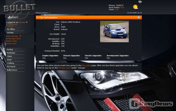Open My Office menu

pyautogui.click(x=11, y=29)
